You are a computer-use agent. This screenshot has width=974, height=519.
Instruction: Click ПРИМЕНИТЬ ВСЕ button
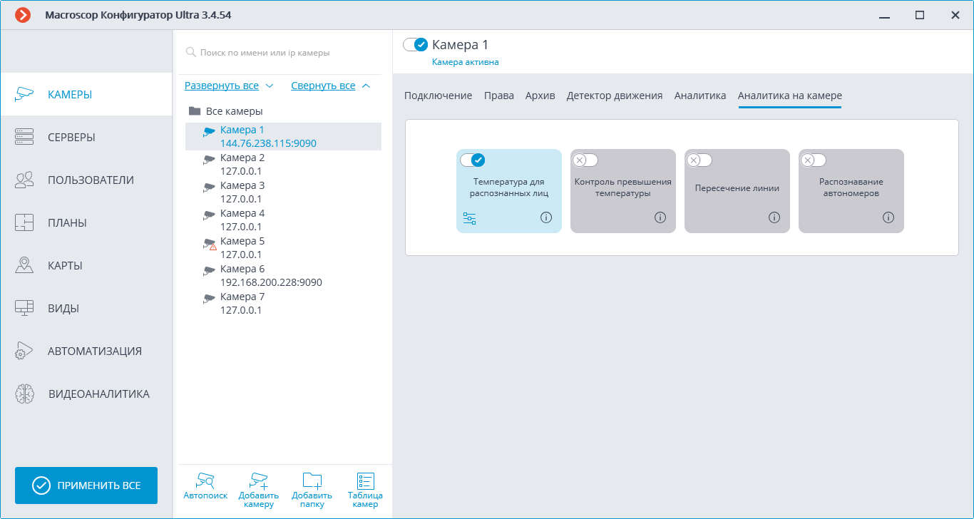pyautogui.click(x=86, y=485)
